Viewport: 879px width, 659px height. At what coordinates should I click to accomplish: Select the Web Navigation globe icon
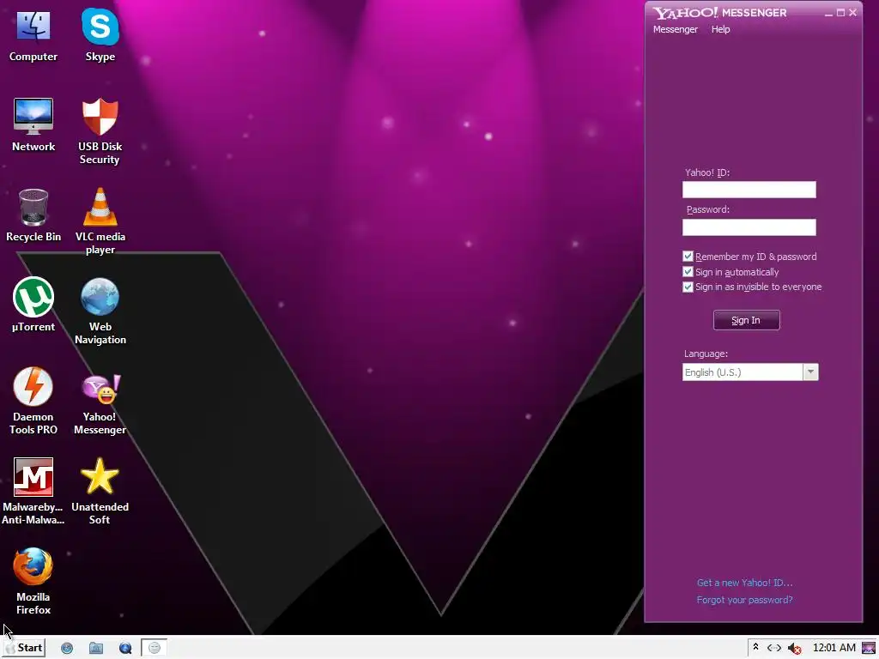click(100, 311)
